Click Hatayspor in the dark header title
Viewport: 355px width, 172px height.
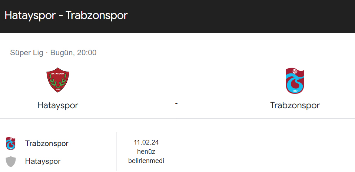click(30, 16)
